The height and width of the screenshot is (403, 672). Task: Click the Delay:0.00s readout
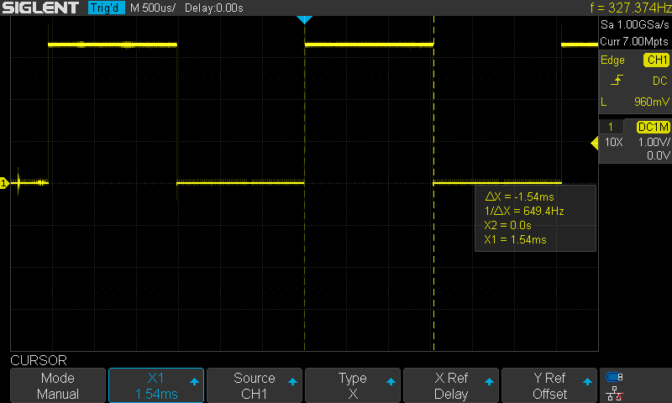pyautogui.click(x=214, y=8)
